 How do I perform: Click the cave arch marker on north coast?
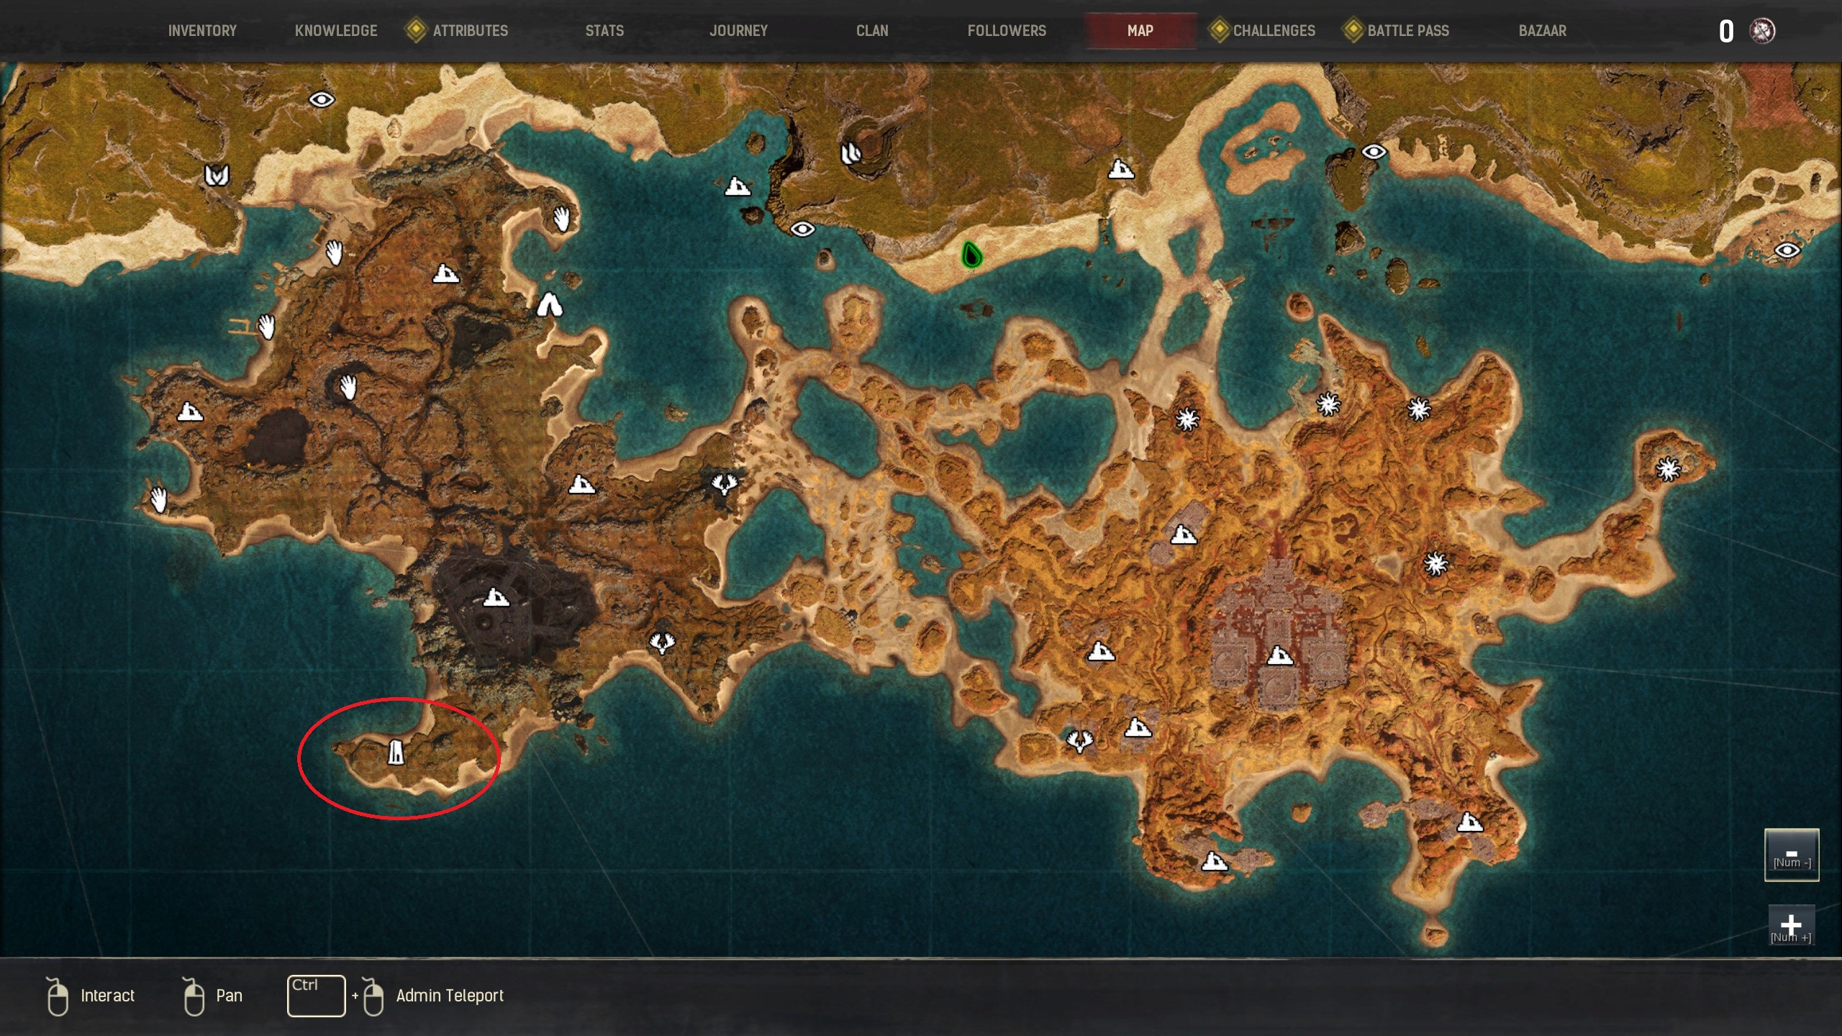point(550,305)
